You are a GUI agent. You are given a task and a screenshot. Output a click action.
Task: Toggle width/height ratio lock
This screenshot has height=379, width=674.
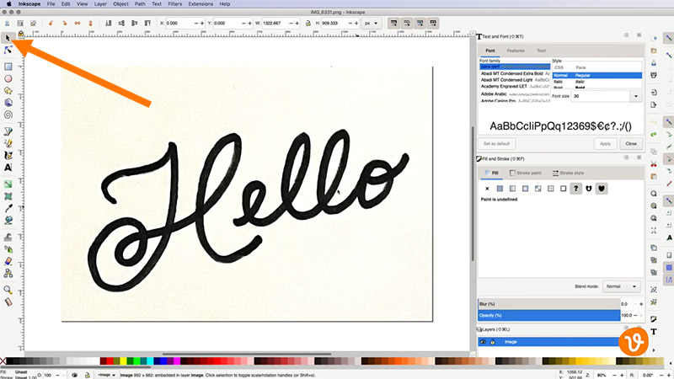308,24
